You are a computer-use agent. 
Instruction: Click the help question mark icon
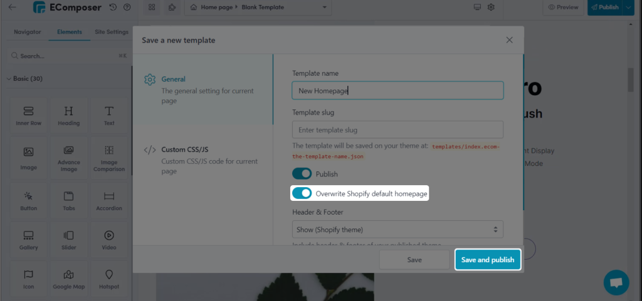tap(127, 8)
